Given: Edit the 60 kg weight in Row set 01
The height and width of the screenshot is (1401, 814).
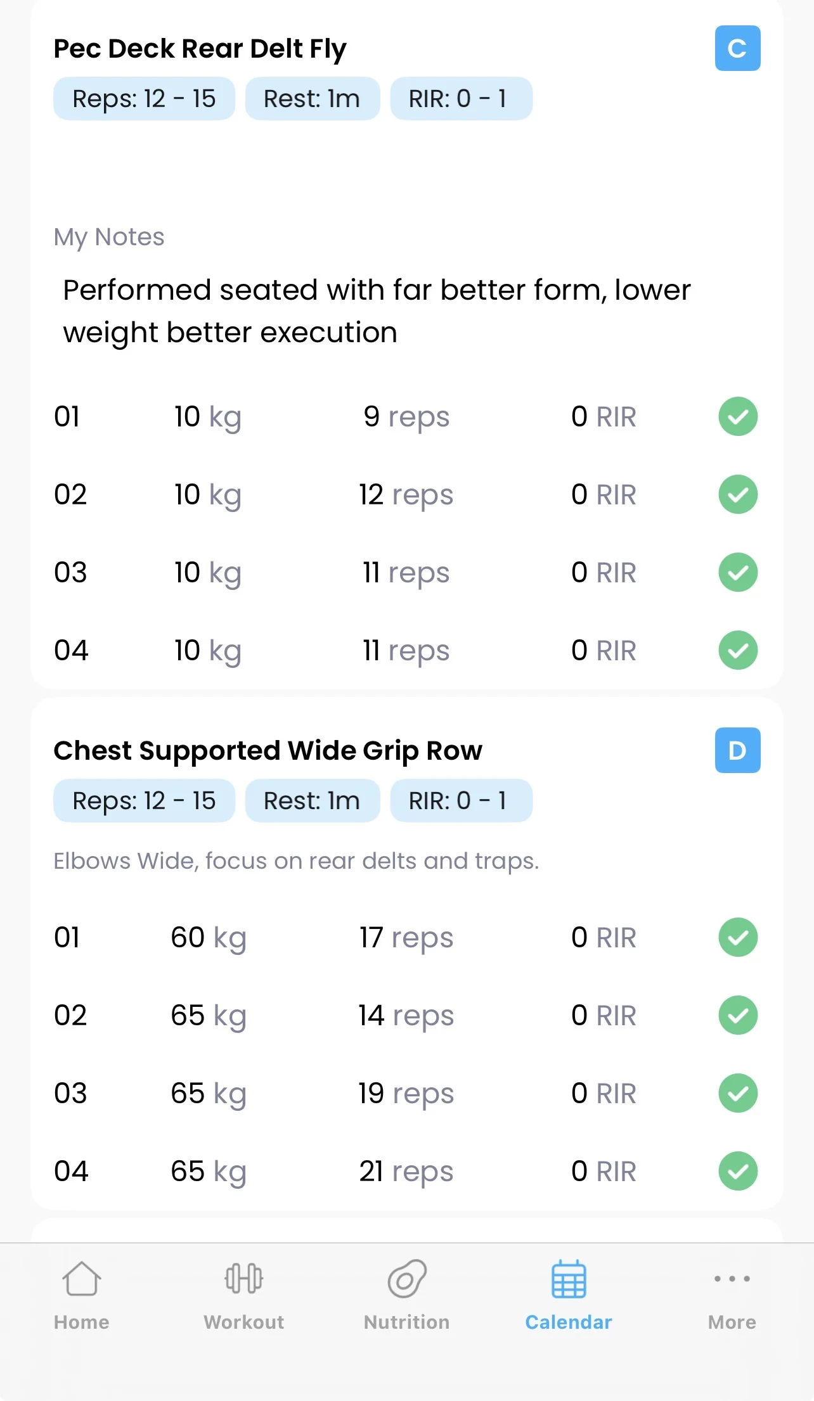Looking at the screenshot, I should click(208, 938).
